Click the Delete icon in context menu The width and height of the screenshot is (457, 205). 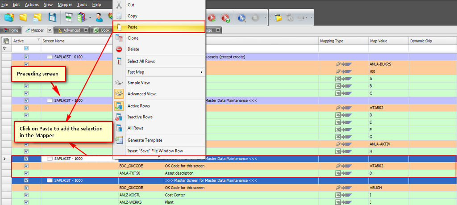pyautogui.click(x=119, y=49)
